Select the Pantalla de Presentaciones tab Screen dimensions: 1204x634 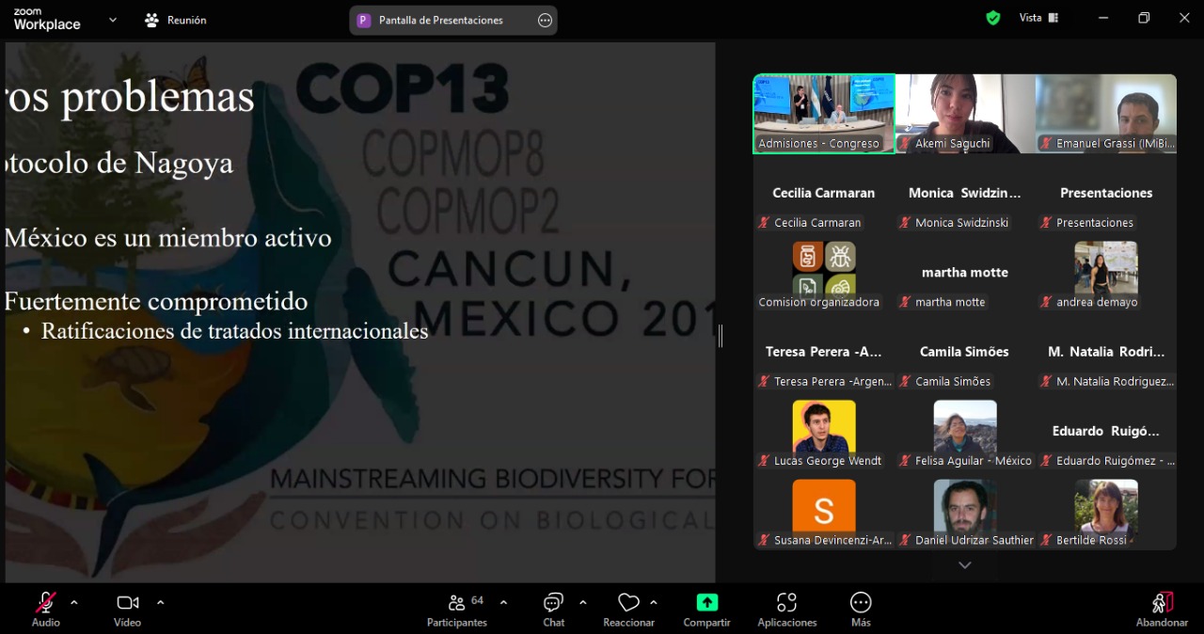[x=440, y=20]
